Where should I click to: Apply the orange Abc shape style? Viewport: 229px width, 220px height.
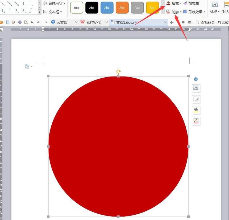(x=122, y=8)
